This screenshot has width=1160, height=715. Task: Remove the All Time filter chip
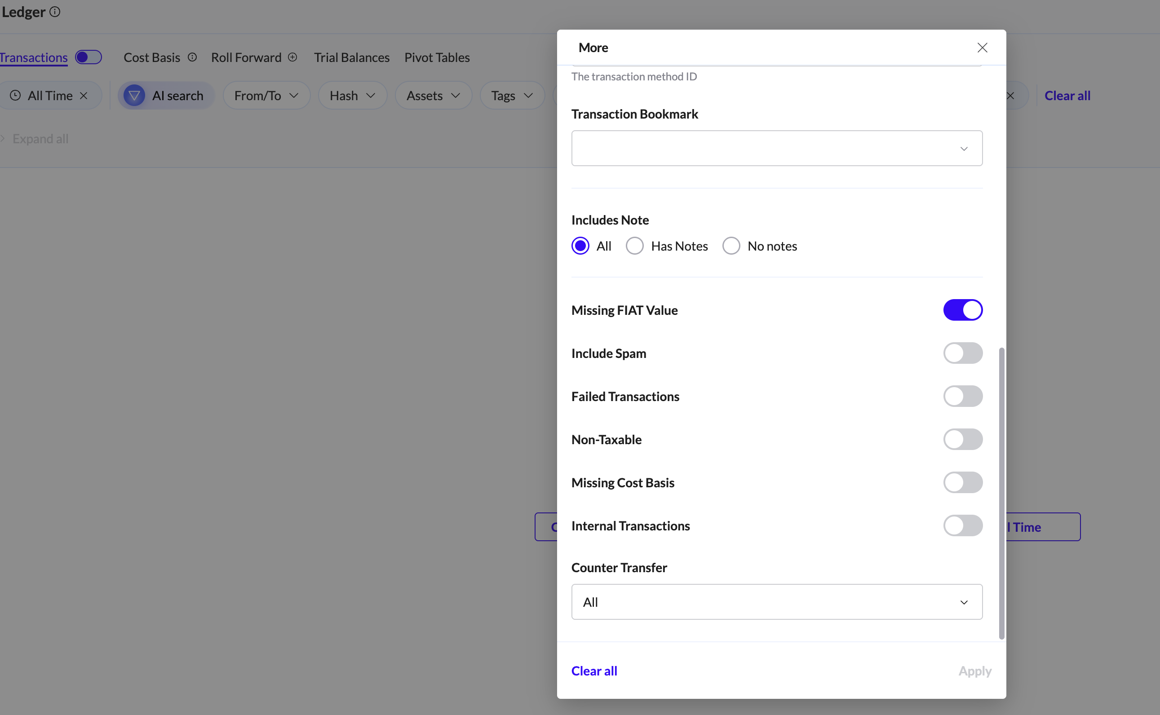pos(84,96)
